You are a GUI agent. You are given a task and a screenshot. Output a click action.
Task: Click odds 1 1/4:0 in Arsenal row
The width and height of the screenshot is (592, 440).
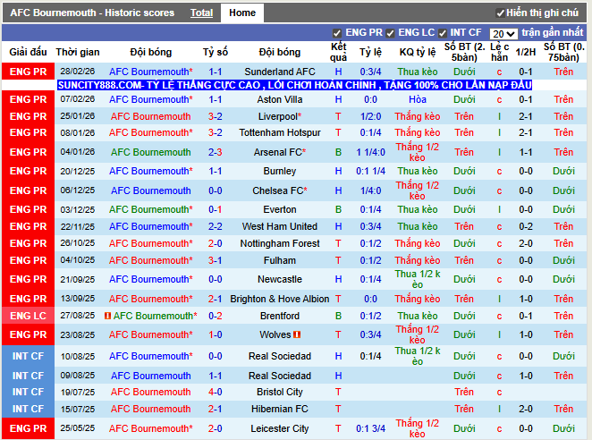370,152
